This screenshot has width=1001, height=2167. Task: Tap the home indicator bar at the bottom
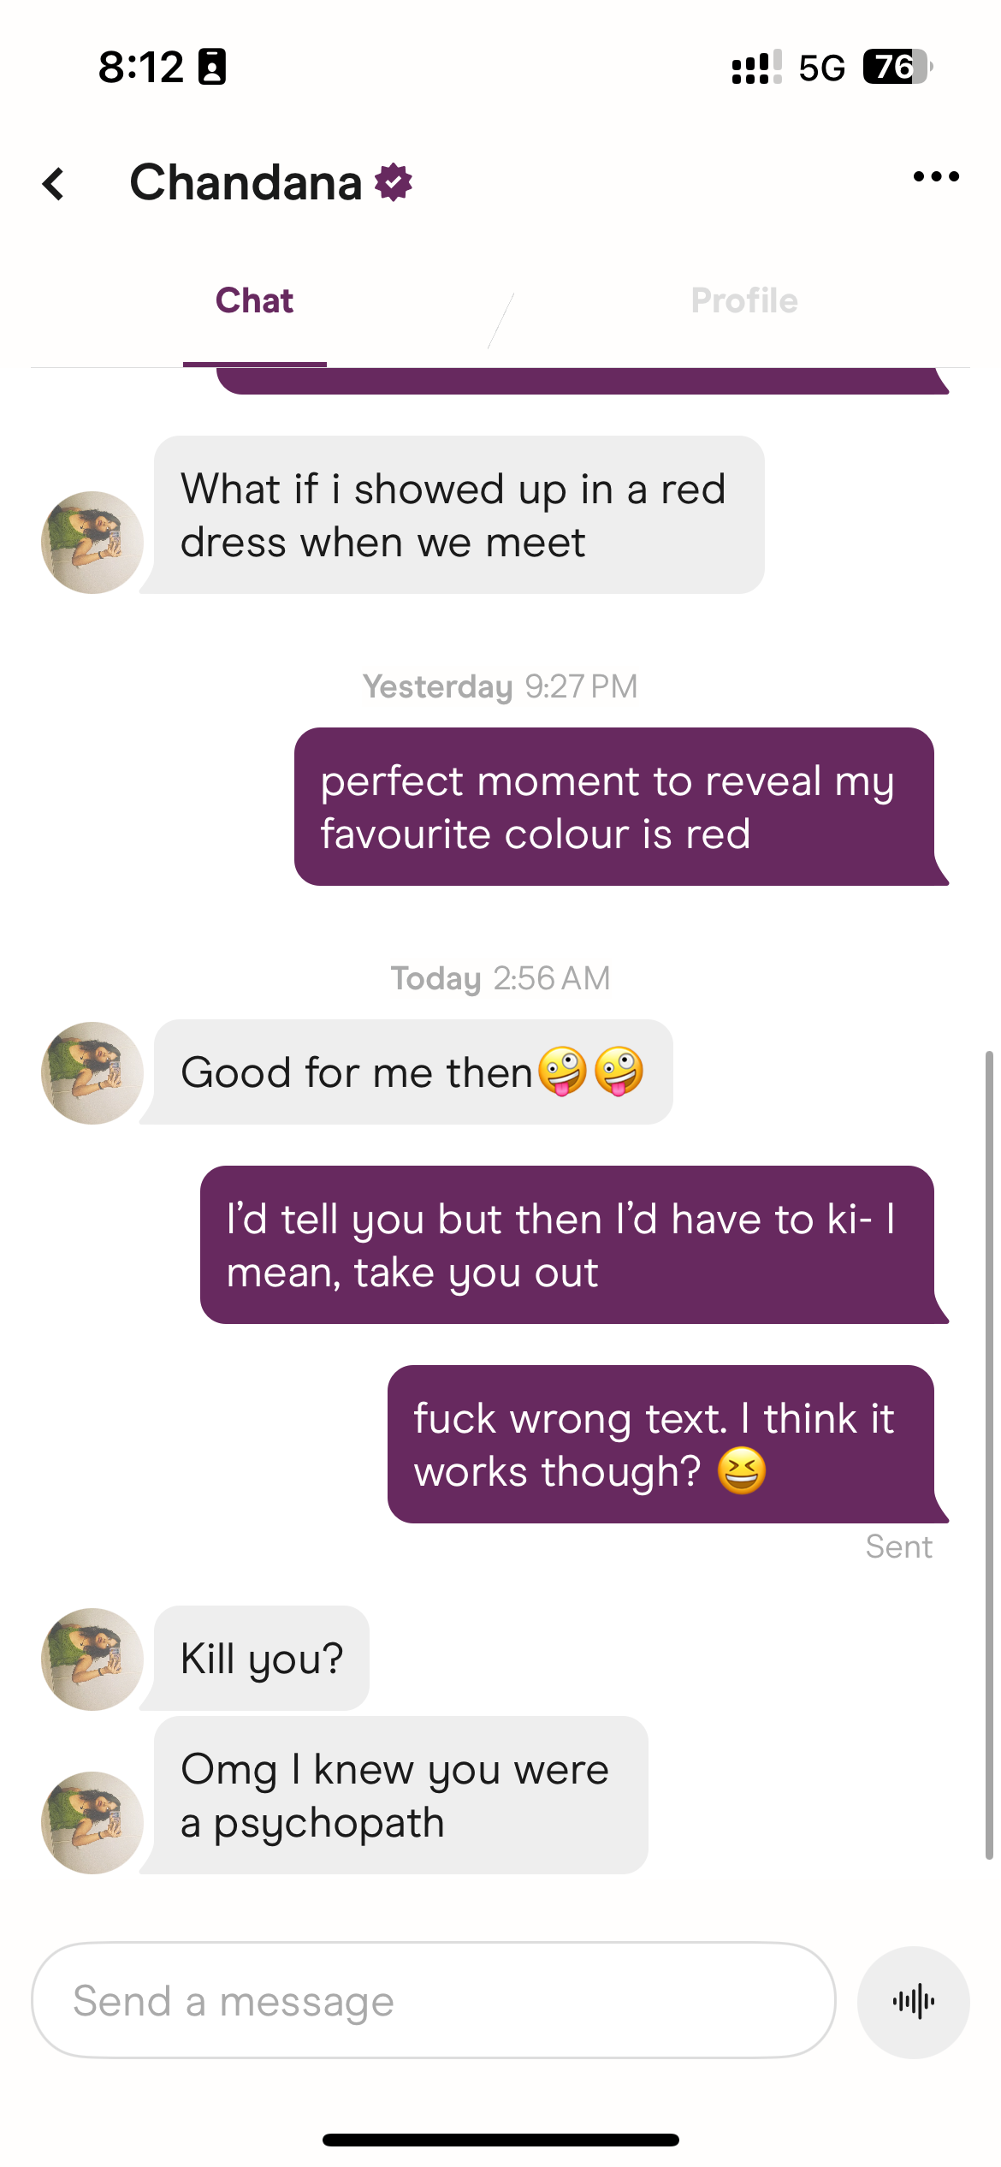[x=500, y=2140]
